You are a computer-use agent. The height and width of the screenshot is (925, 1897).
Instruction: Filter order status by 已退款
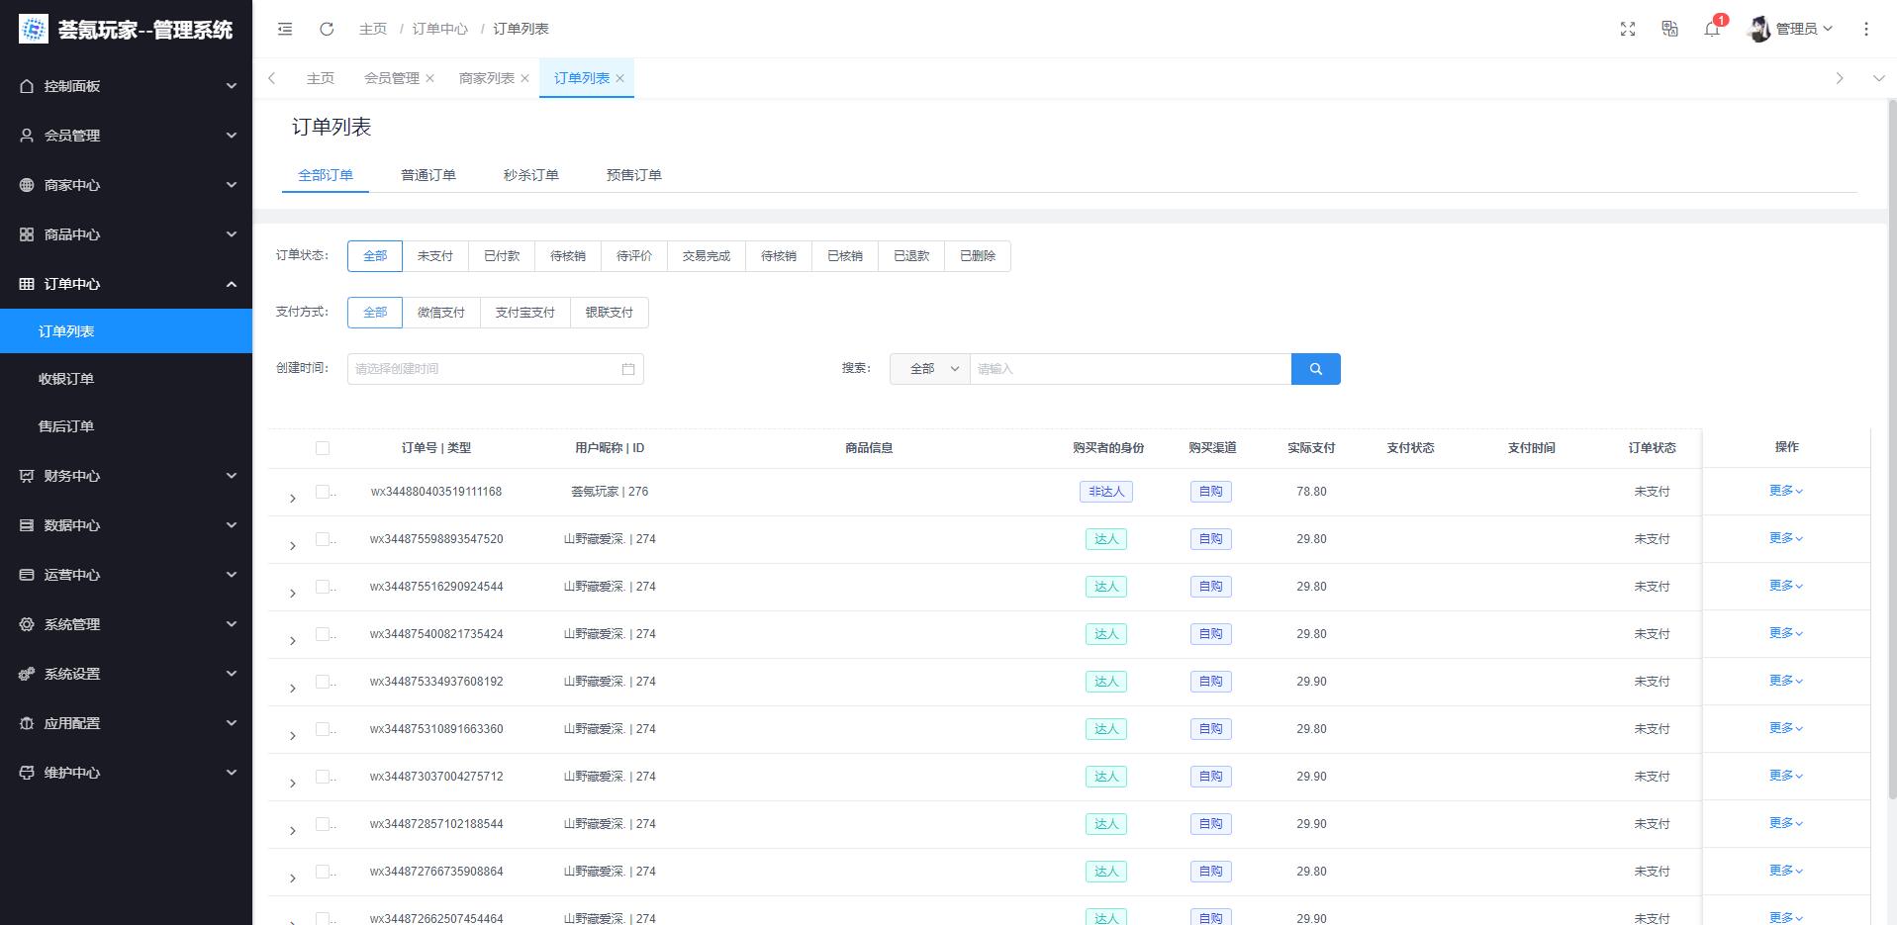[x=911, y=256]
